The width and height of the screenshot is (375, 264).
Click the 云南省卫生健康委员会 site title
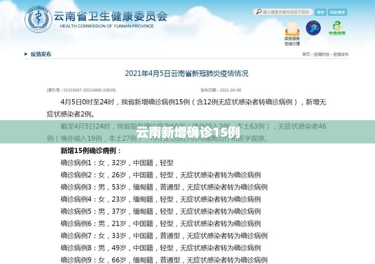pyautogui.click(x=110, y=16)
